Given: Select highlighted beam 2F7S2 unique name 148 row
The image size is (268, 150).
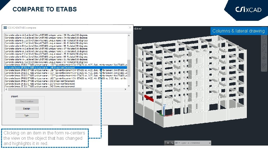Looking at the screenshot, I should coord(66,67).
